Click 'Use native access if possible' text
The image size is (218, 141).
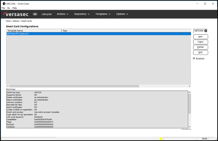click(47, 112)
